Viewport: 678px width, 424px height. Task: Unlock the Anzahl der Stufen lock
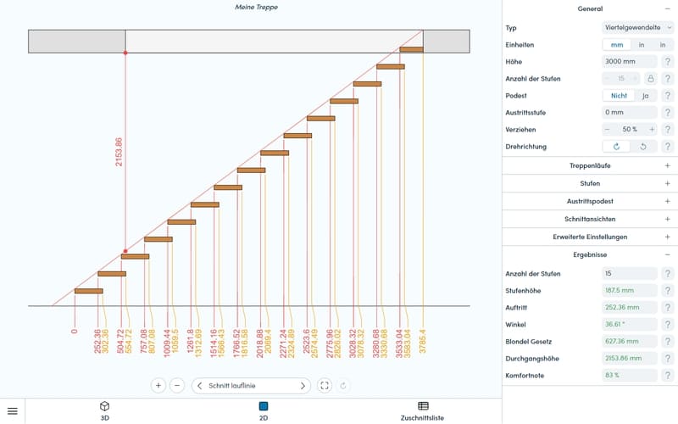pyautogui.click(x=650, y=78)
